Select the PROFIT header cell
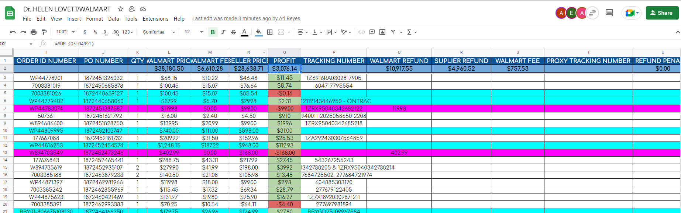 pos(285,61)
